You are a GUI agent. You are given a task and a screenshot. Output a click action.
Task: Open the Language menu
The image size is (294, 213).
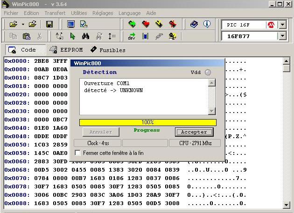130,13
